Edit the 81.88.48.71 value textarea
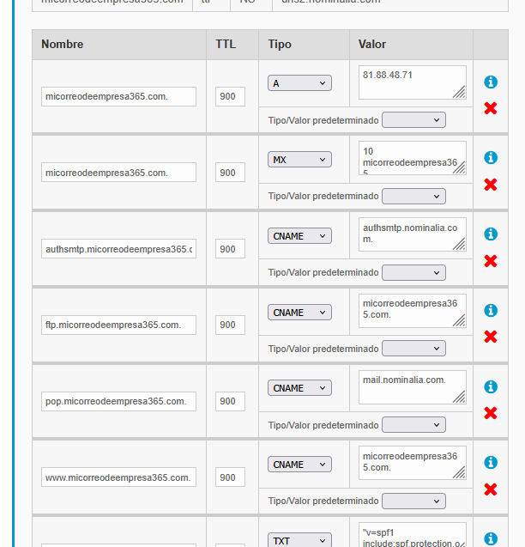This screenshot has height=547, width=525. [412, 82]
